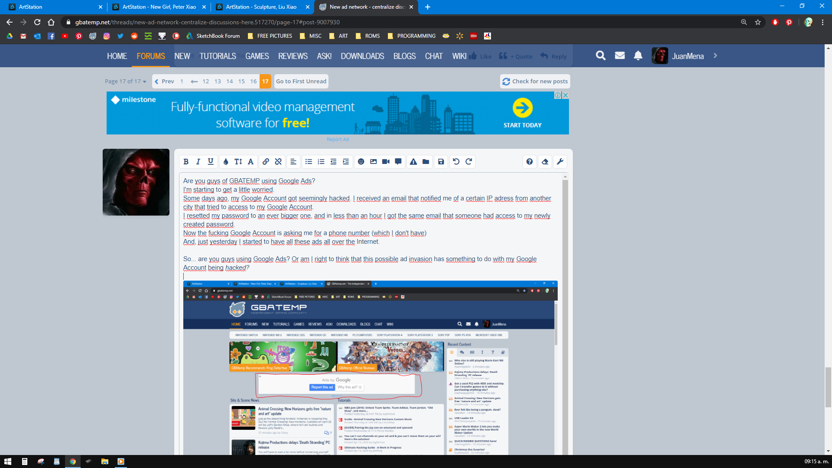This screenshot has width=832, height=468.
Task: Open File Explorer from the taskbar
Action: pyautogui.click(x=104, y=461)
